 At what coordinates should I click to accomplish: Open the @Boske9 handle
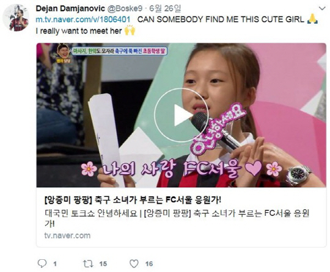click(x=125, y=9)
